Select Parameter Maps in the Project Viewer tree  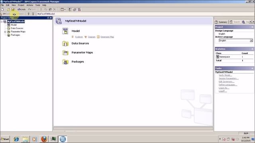(x=18, y=32)
